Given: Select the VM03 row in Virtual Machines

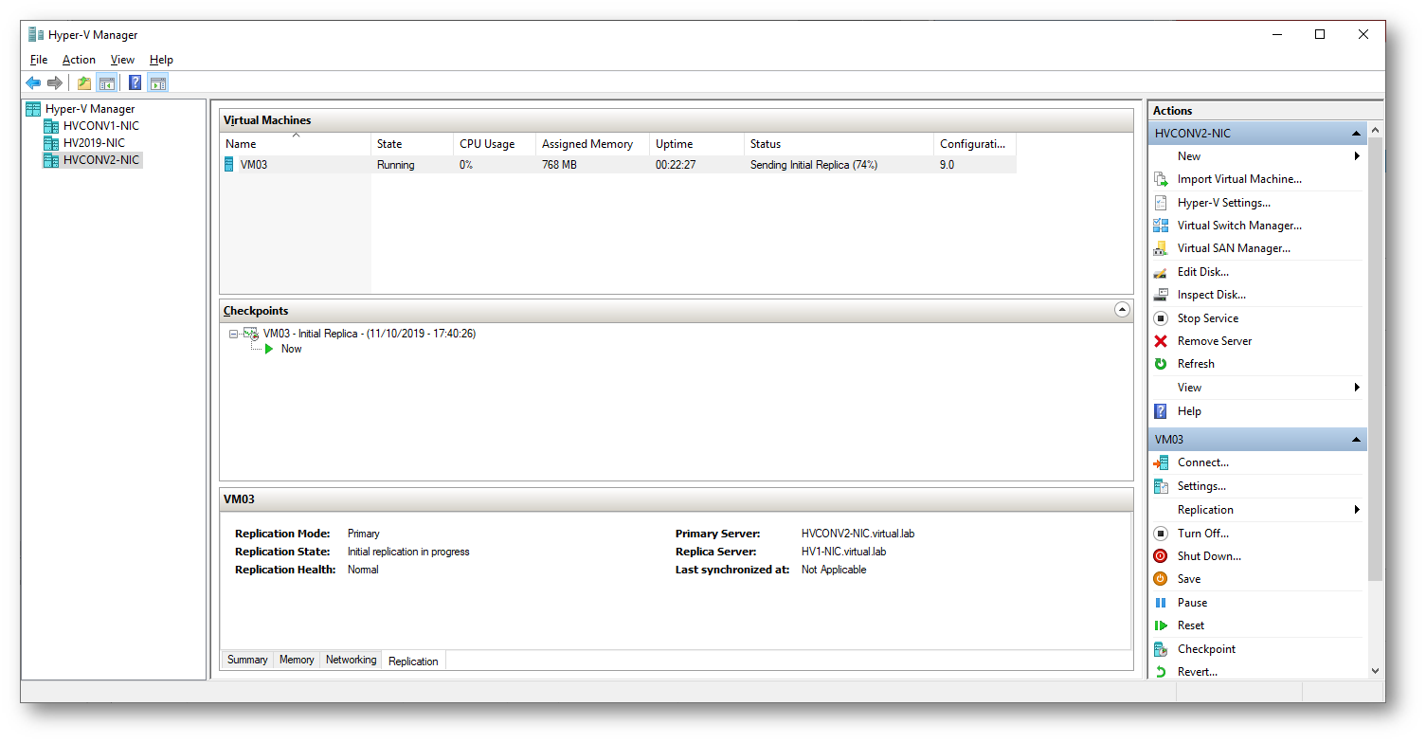Looking at the screenshot, I should click(618, 165).
